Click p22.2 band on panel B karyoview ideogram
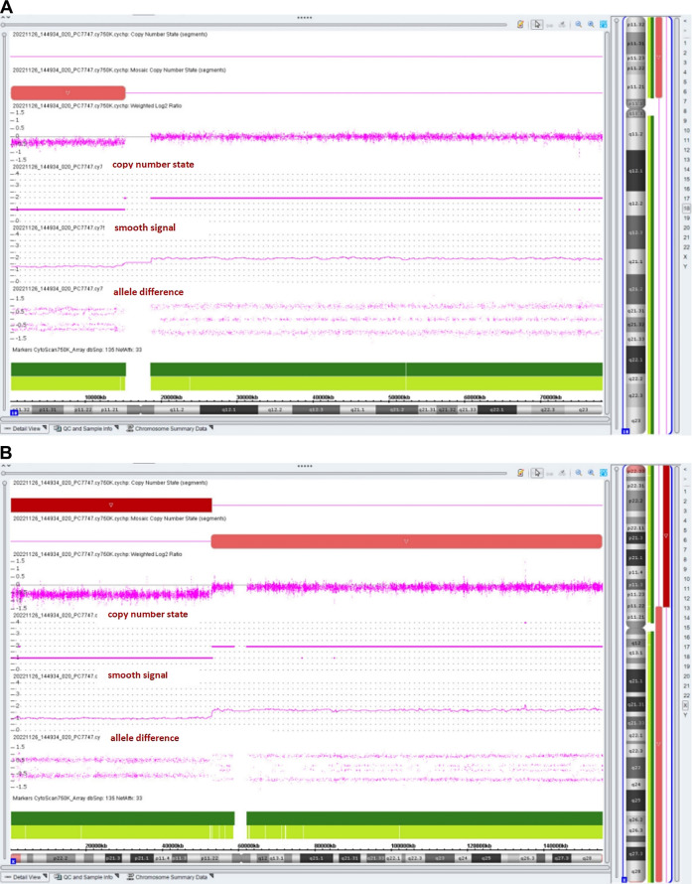 635,501
